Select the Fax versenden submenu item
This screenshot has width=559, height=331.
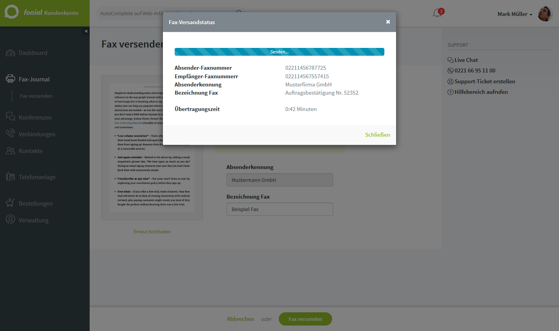(36, 96)
